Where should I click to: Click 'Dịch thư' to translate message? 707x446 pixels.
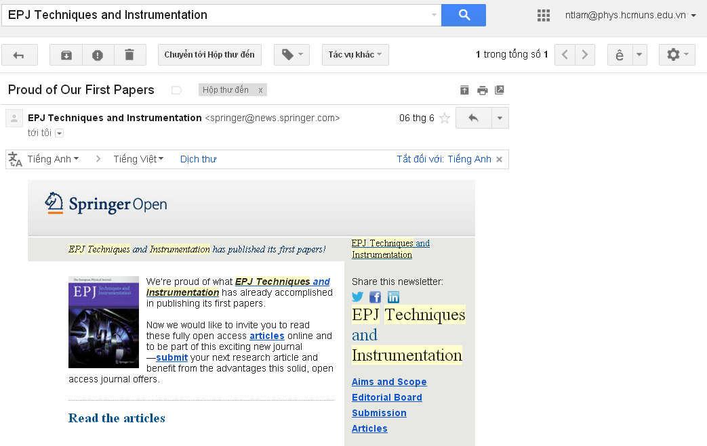pyautogui.click(x=199, y=159)
